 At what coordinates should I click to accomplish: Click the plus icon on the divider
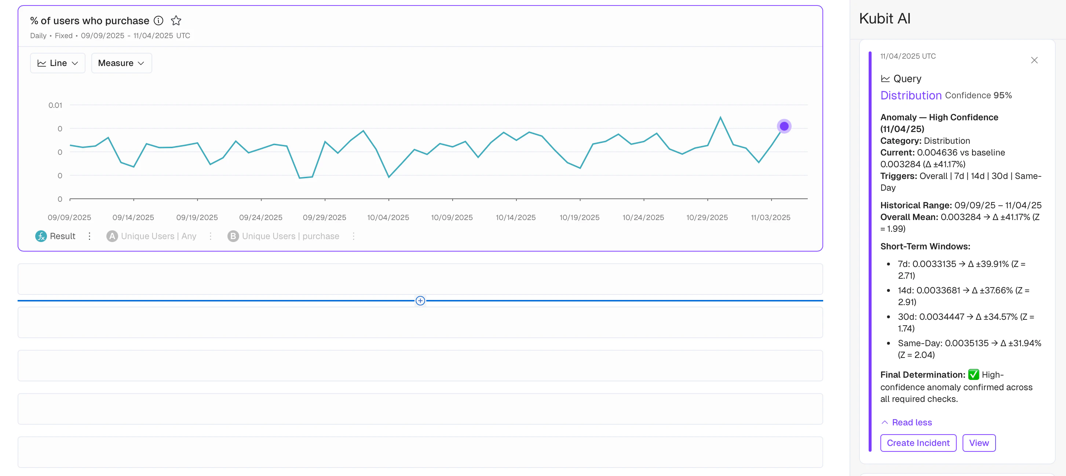pos(420,301)
